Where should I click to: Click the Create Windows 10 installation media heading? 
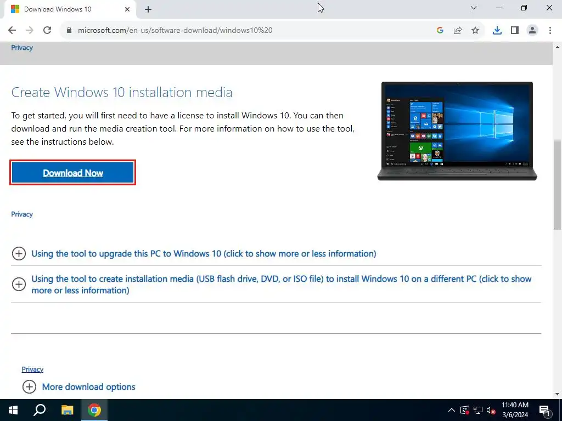tap(122, 92)
